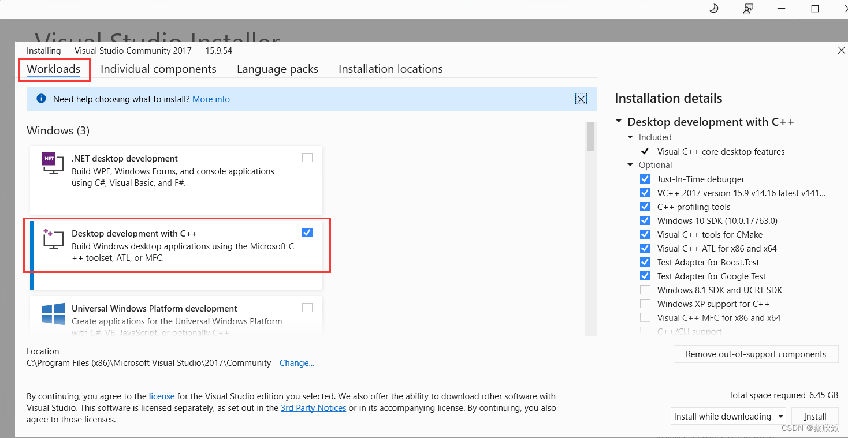Check the .NET desktop development workload

tap(307, 158)
